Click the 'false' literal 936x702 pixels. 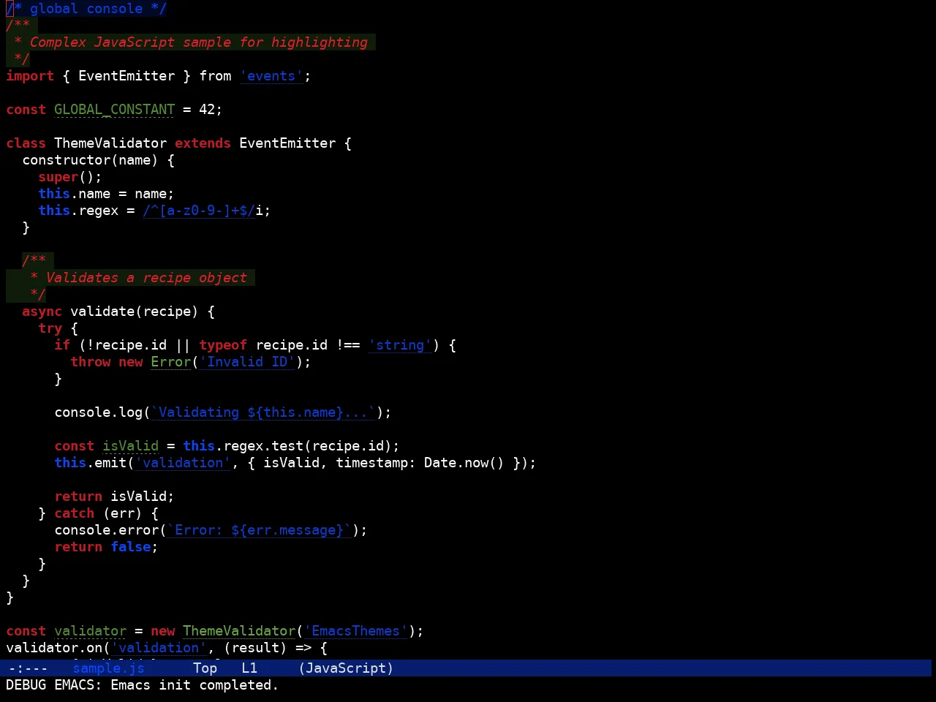130,547
